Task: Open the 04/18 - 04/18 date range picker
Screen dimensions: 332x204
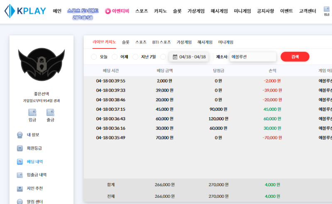Action: (x=189, y=57)
